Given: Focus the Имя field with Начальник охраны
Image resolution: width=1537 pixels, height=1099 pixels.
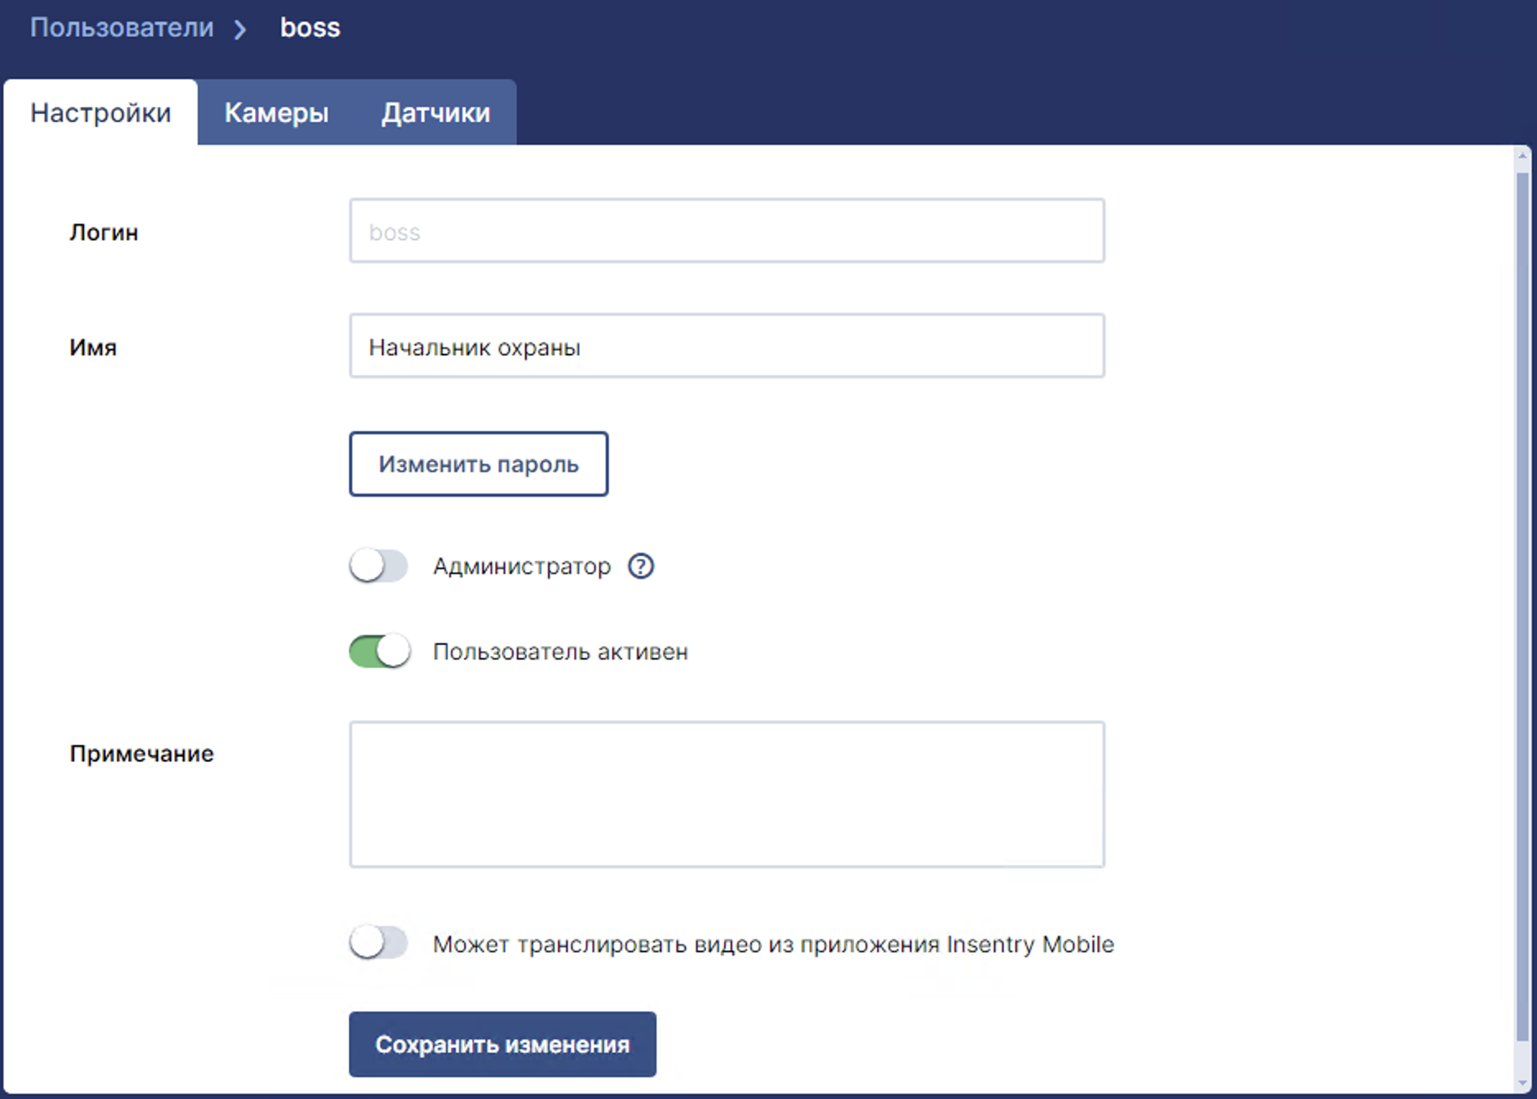Looking at the screenshot, I should [x=727, y=346].
